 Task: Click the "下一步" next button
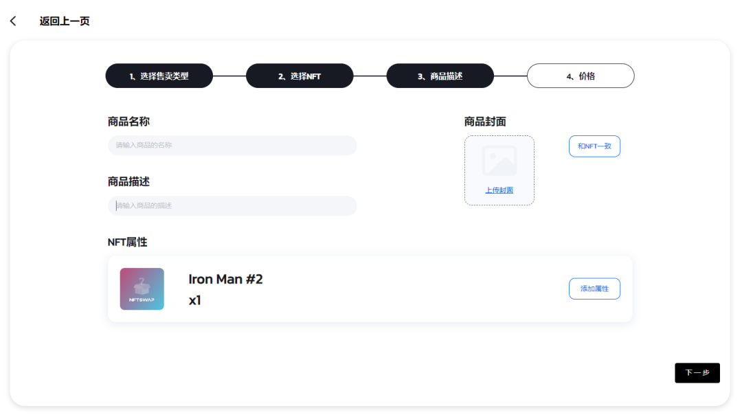pyautogui.click(x=697, y=373)
